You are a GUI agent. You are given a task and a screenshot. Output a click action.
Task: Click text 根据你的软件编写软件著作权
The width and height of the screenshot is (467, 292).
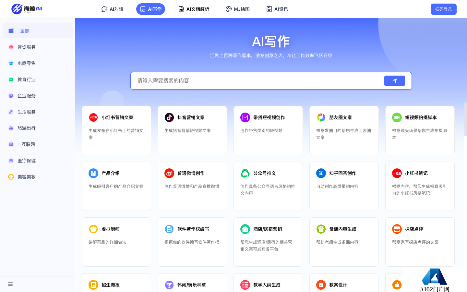click(192, 242)
